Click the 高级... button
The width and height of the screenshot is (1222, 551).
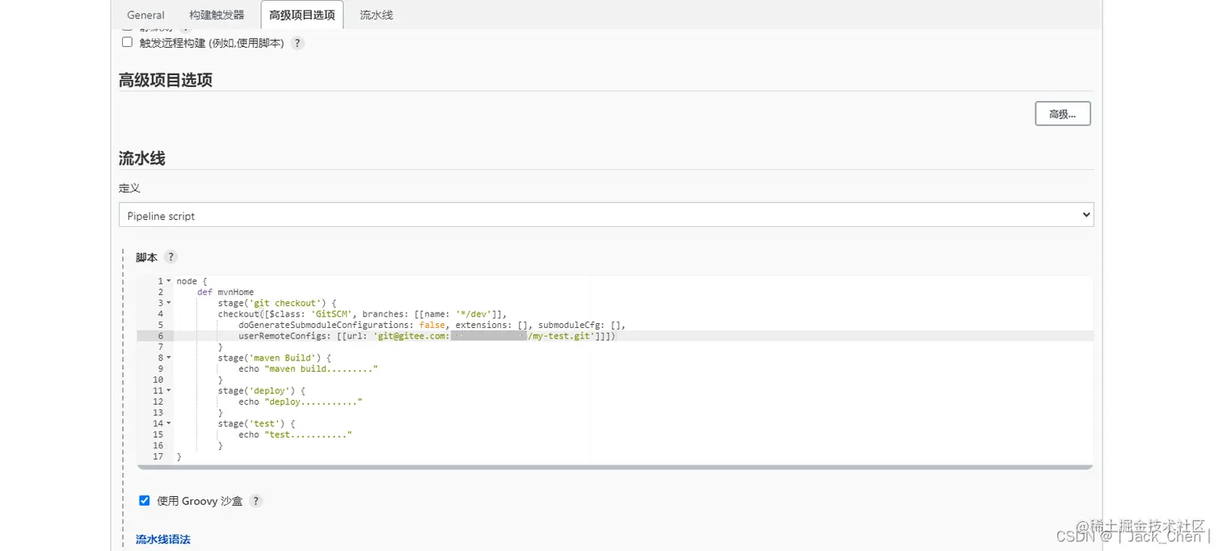click(1062, 114)
